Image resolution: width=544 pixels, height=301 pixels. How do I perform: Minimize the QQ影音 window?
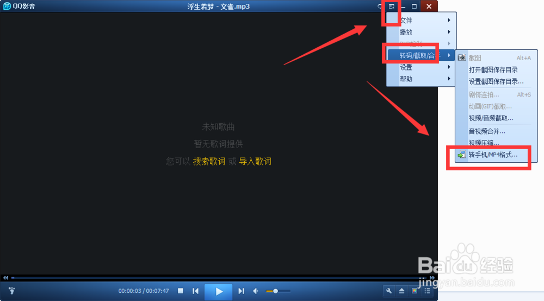tap(403, 6)
